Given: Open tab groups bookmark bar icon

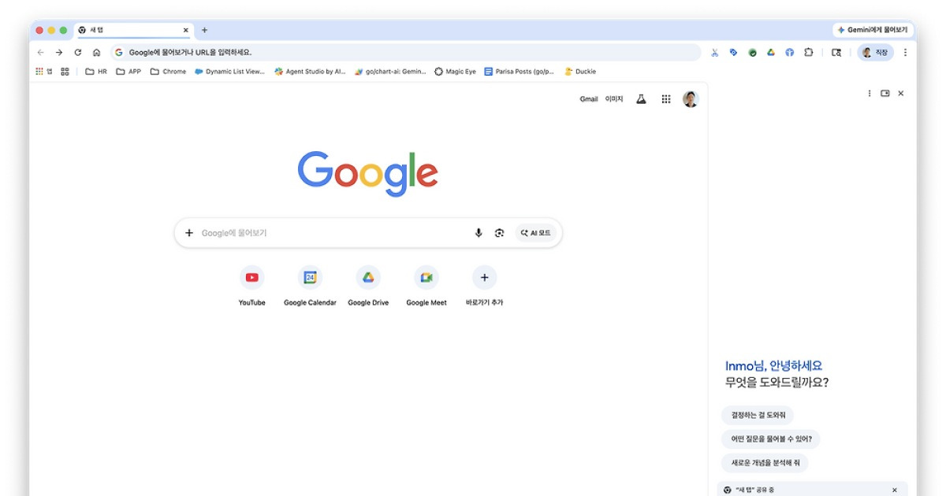Looking at the screenshot, I should (x=65, y=72).
